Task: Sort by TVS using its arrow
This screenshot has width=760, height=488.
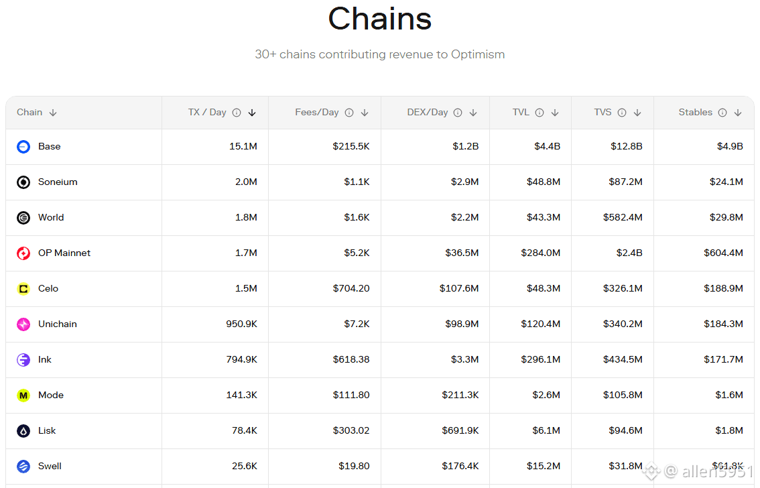Action: pyautogui.click(x=637, y=113)
